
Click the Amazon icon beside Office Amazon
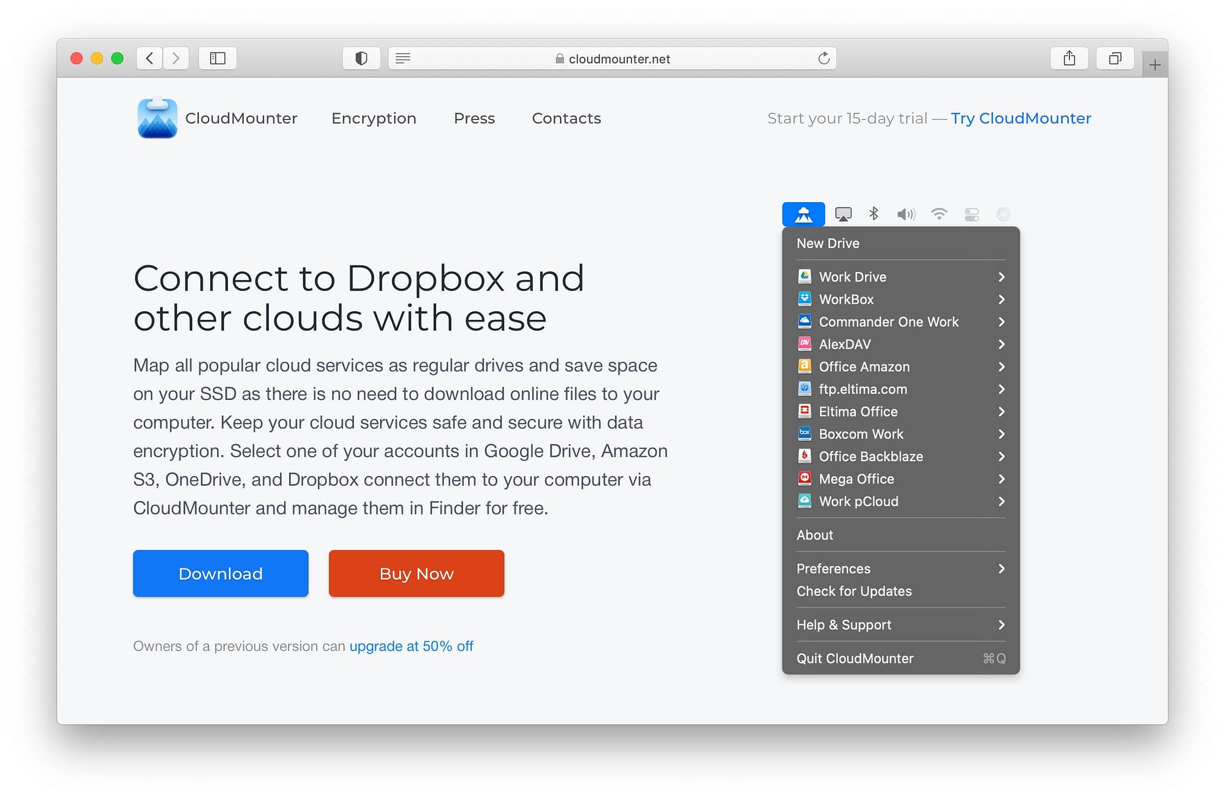[805, 366]
